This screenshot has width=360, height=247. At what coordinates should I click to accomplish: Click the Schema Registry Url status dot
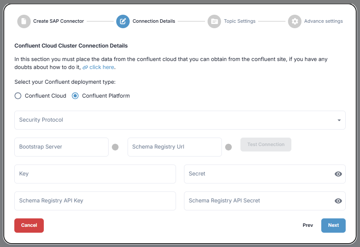coord(229,147)
